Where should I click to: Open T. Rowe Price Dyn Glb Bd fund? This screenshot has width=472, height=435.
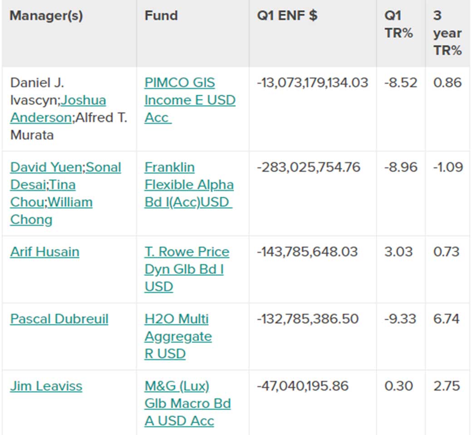(x=187, y=269)
